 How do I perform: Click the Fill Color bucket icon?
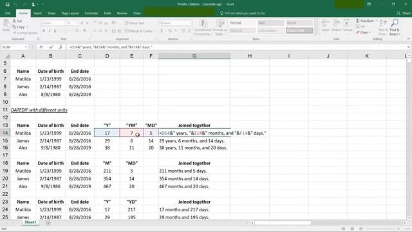[x=76, y=31]
